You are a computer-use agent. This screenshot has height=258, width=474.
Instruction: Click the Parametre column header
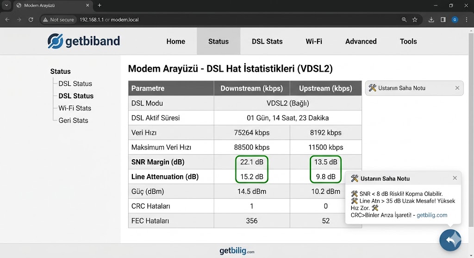click(171, 88)
